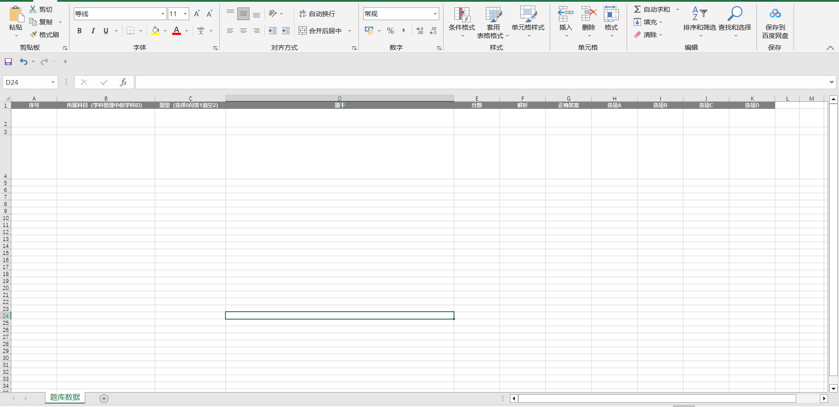Toggle Wrap Text (自动换行)
Viewport: 839px width, 407px height.
317,14
